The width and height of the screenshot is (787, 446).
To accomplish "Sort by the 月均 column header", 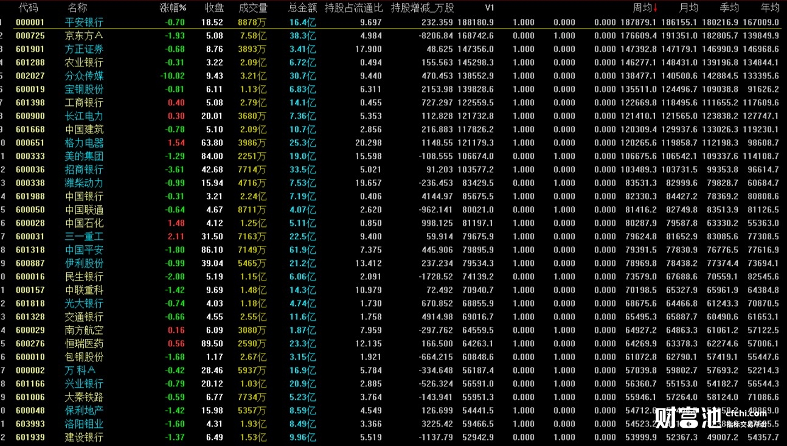I will pyautogui.click(x=688, y=8).
